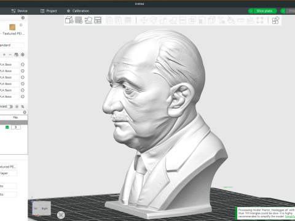Click the circular view icon below viewport

pos(61,215)
